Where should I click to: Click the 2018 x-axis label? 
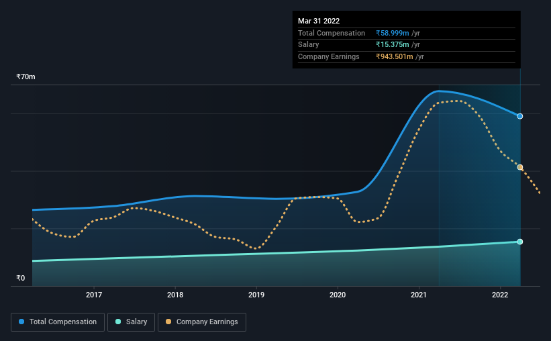[175, 295]
